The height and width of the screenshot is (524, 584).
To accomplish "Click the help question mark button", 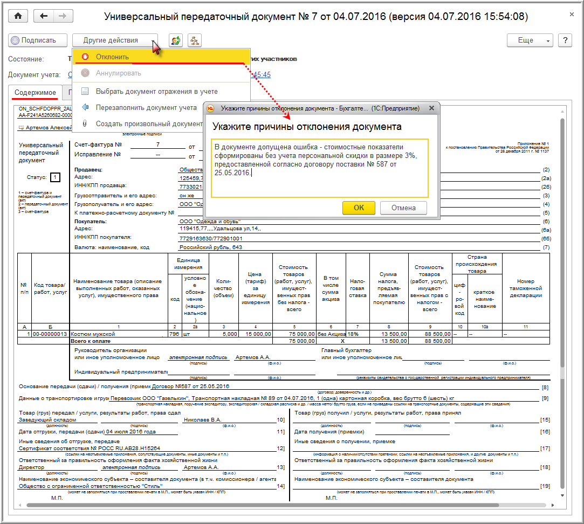I will point(565,40).
